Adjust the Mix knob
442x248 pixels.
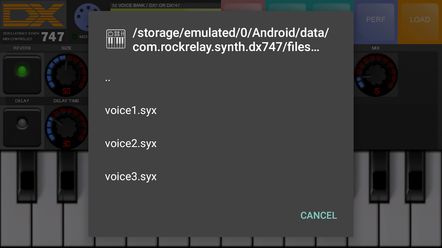tap(376, 75)
